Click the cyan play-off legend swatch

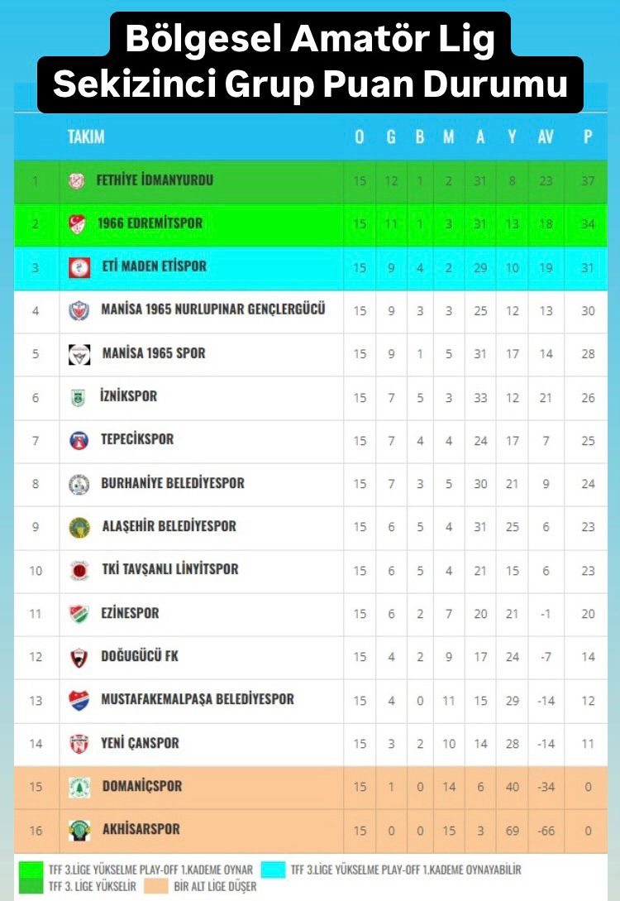273,870
